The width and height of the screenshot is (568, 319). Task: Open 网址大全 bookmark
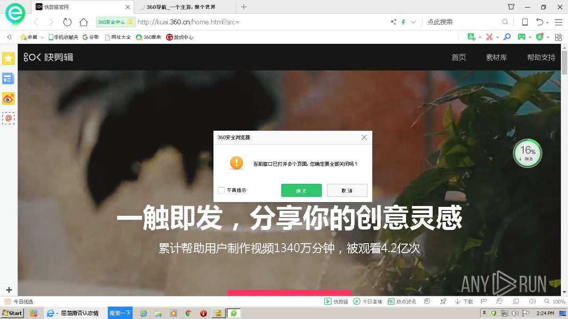(118, 37)
